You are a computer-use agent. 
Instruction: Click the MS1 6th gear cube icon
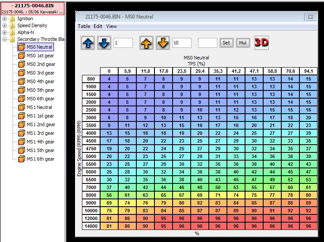click(21, 159)
